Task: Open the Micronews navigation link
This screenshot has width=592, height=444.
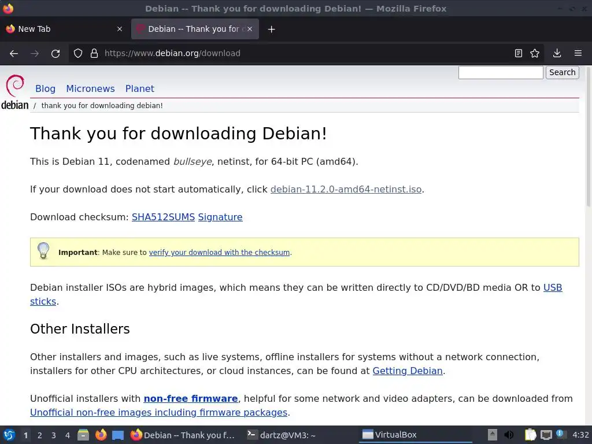Action: point(90,88)
